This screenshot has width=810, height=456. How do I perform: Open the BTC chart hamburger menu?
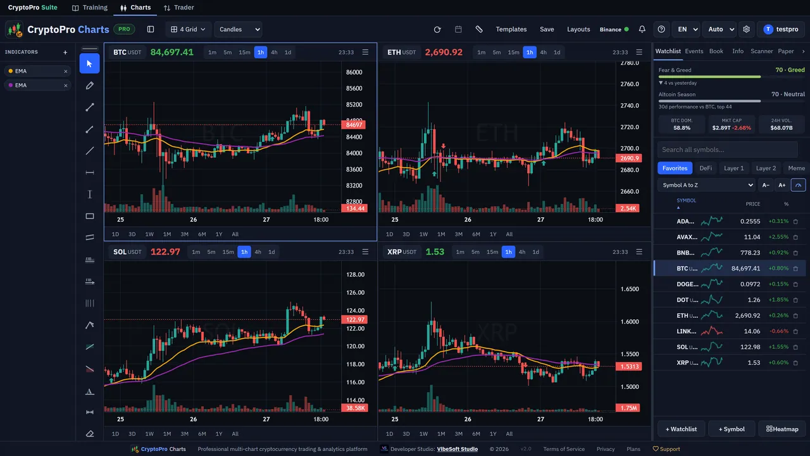[365, 53]
